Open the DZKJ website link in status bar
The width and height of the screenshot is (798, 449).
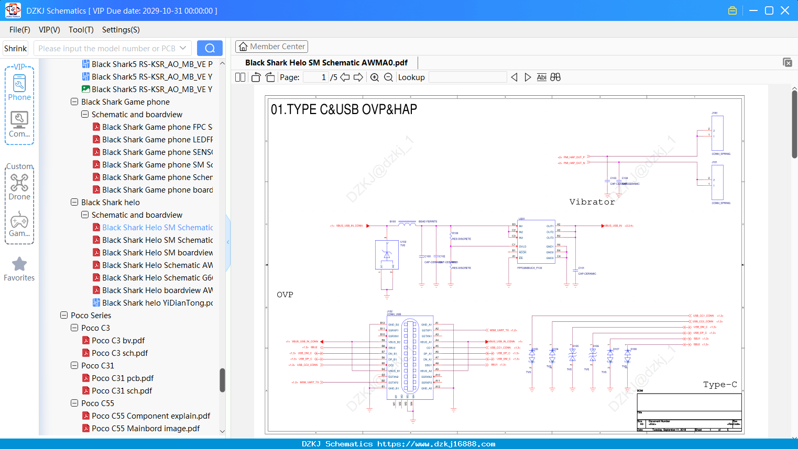click(x=436, y=444)
